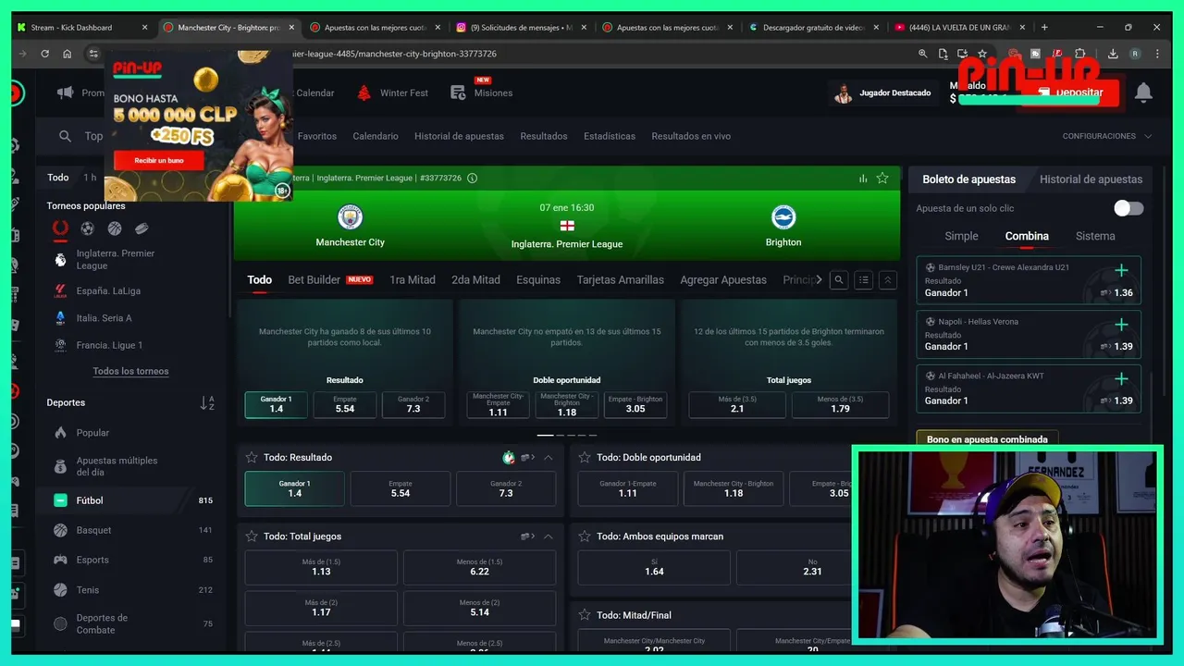
Task: Click the Winter Fest tree icon
Action: click(364, 92)
